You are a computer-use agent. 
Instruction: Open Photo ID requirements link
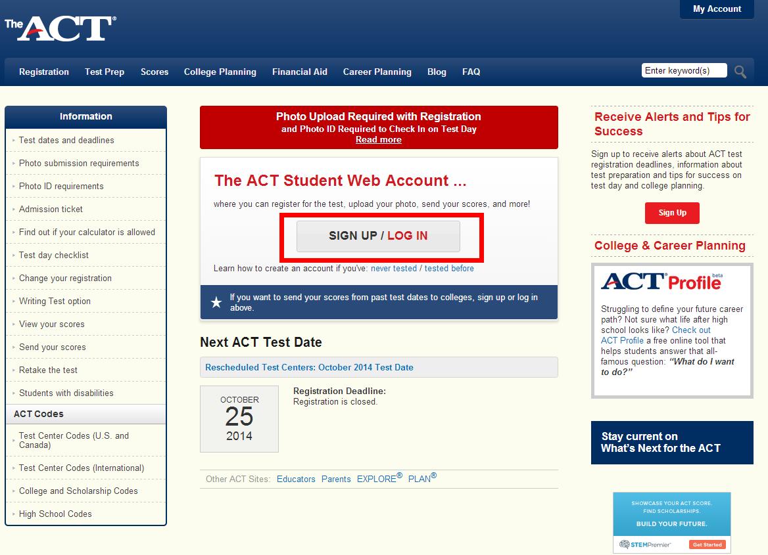[61, 187]
